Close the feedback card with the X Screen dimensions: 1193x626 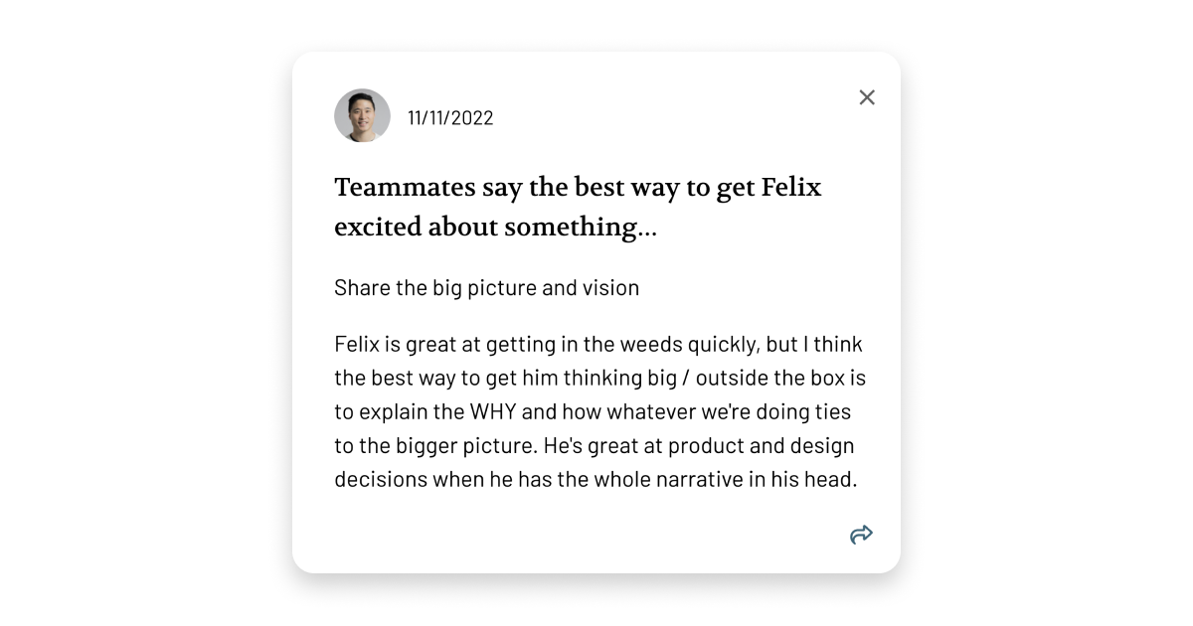[867, 97]
